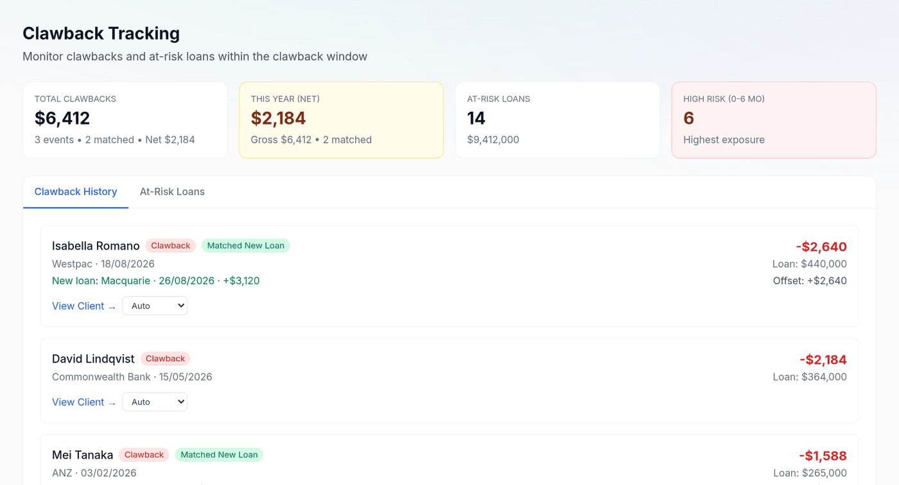Image resolution: width=899 pixels, height=485 pixels.
Task: Expand the Auto dropdown in Isabella Romano card
Action: tap(155, 306)
